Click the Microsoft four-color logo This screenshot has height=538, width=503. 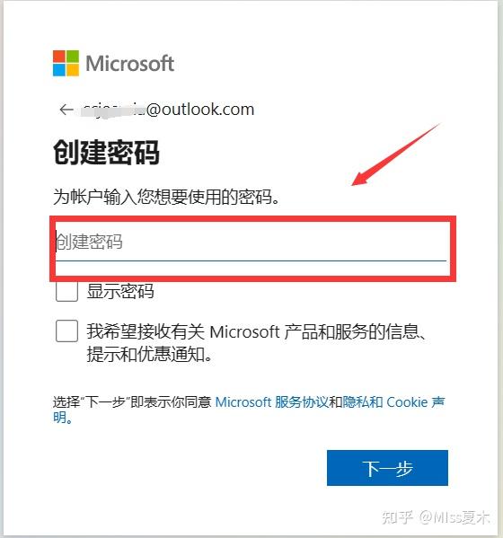[66, 63]
